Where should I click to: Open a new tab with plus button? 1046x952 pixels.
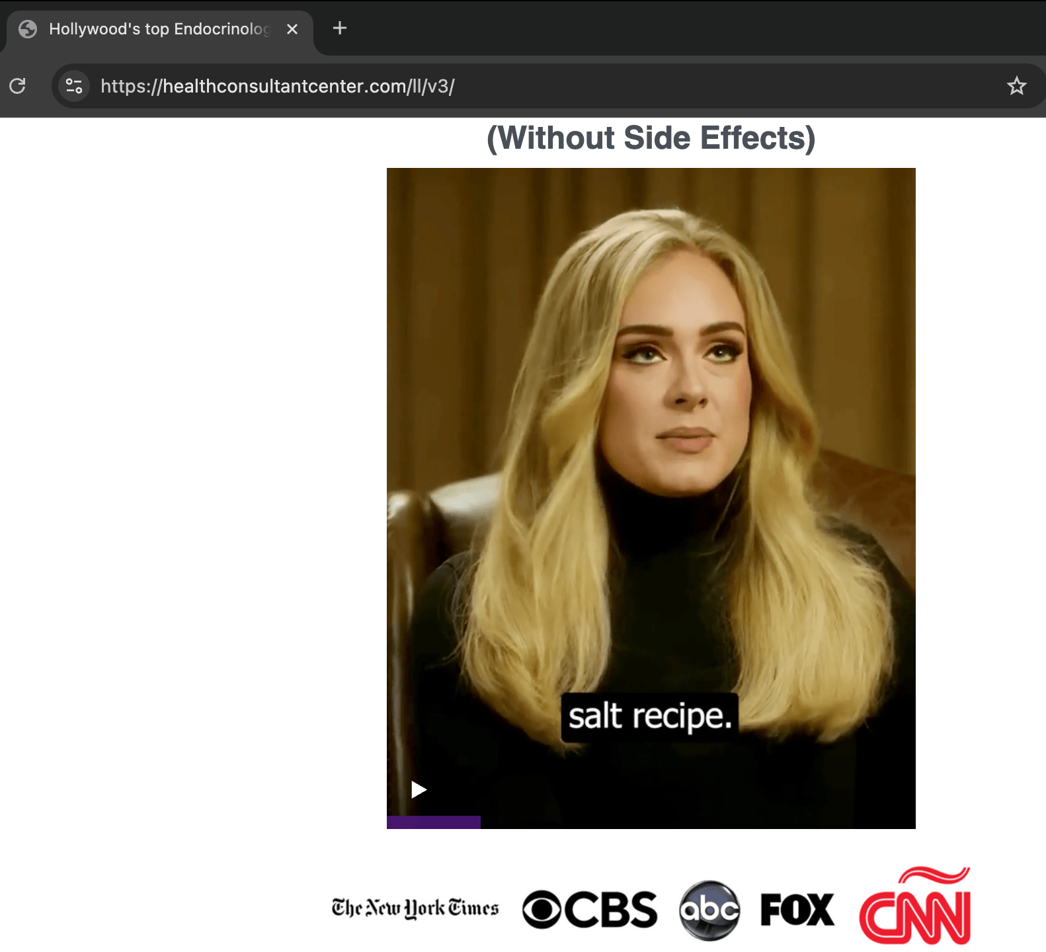coord(340,28)
